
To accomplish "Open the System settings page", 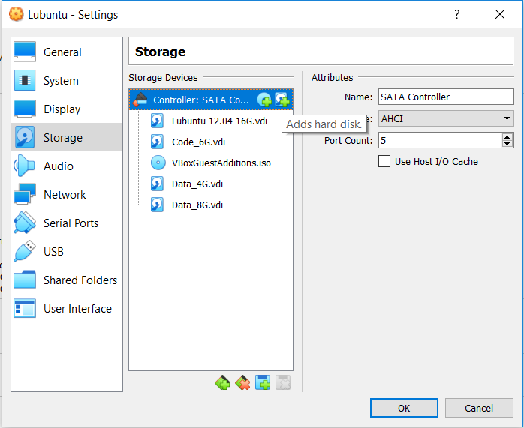I will click(x=67, y=81).
